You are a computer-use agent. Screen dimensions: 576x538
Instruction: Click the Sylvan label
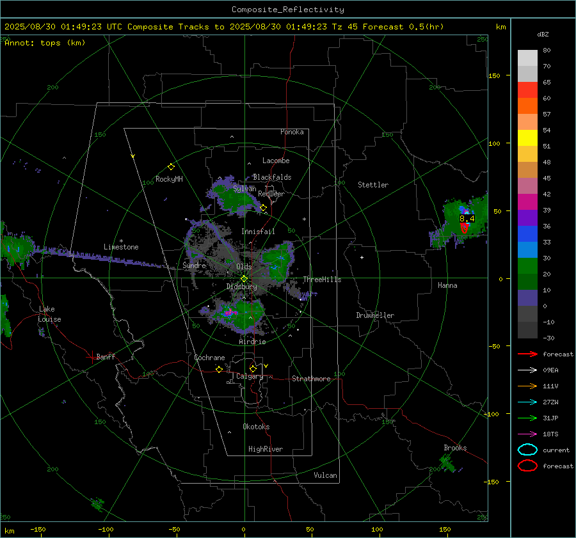244,189
